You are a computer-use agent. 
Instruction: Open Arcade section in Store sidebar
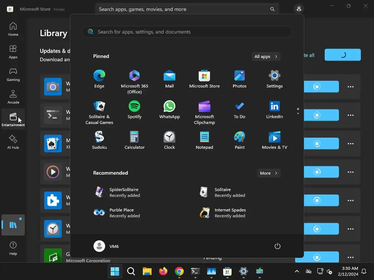pyautogui.click(x=13, y=97)
